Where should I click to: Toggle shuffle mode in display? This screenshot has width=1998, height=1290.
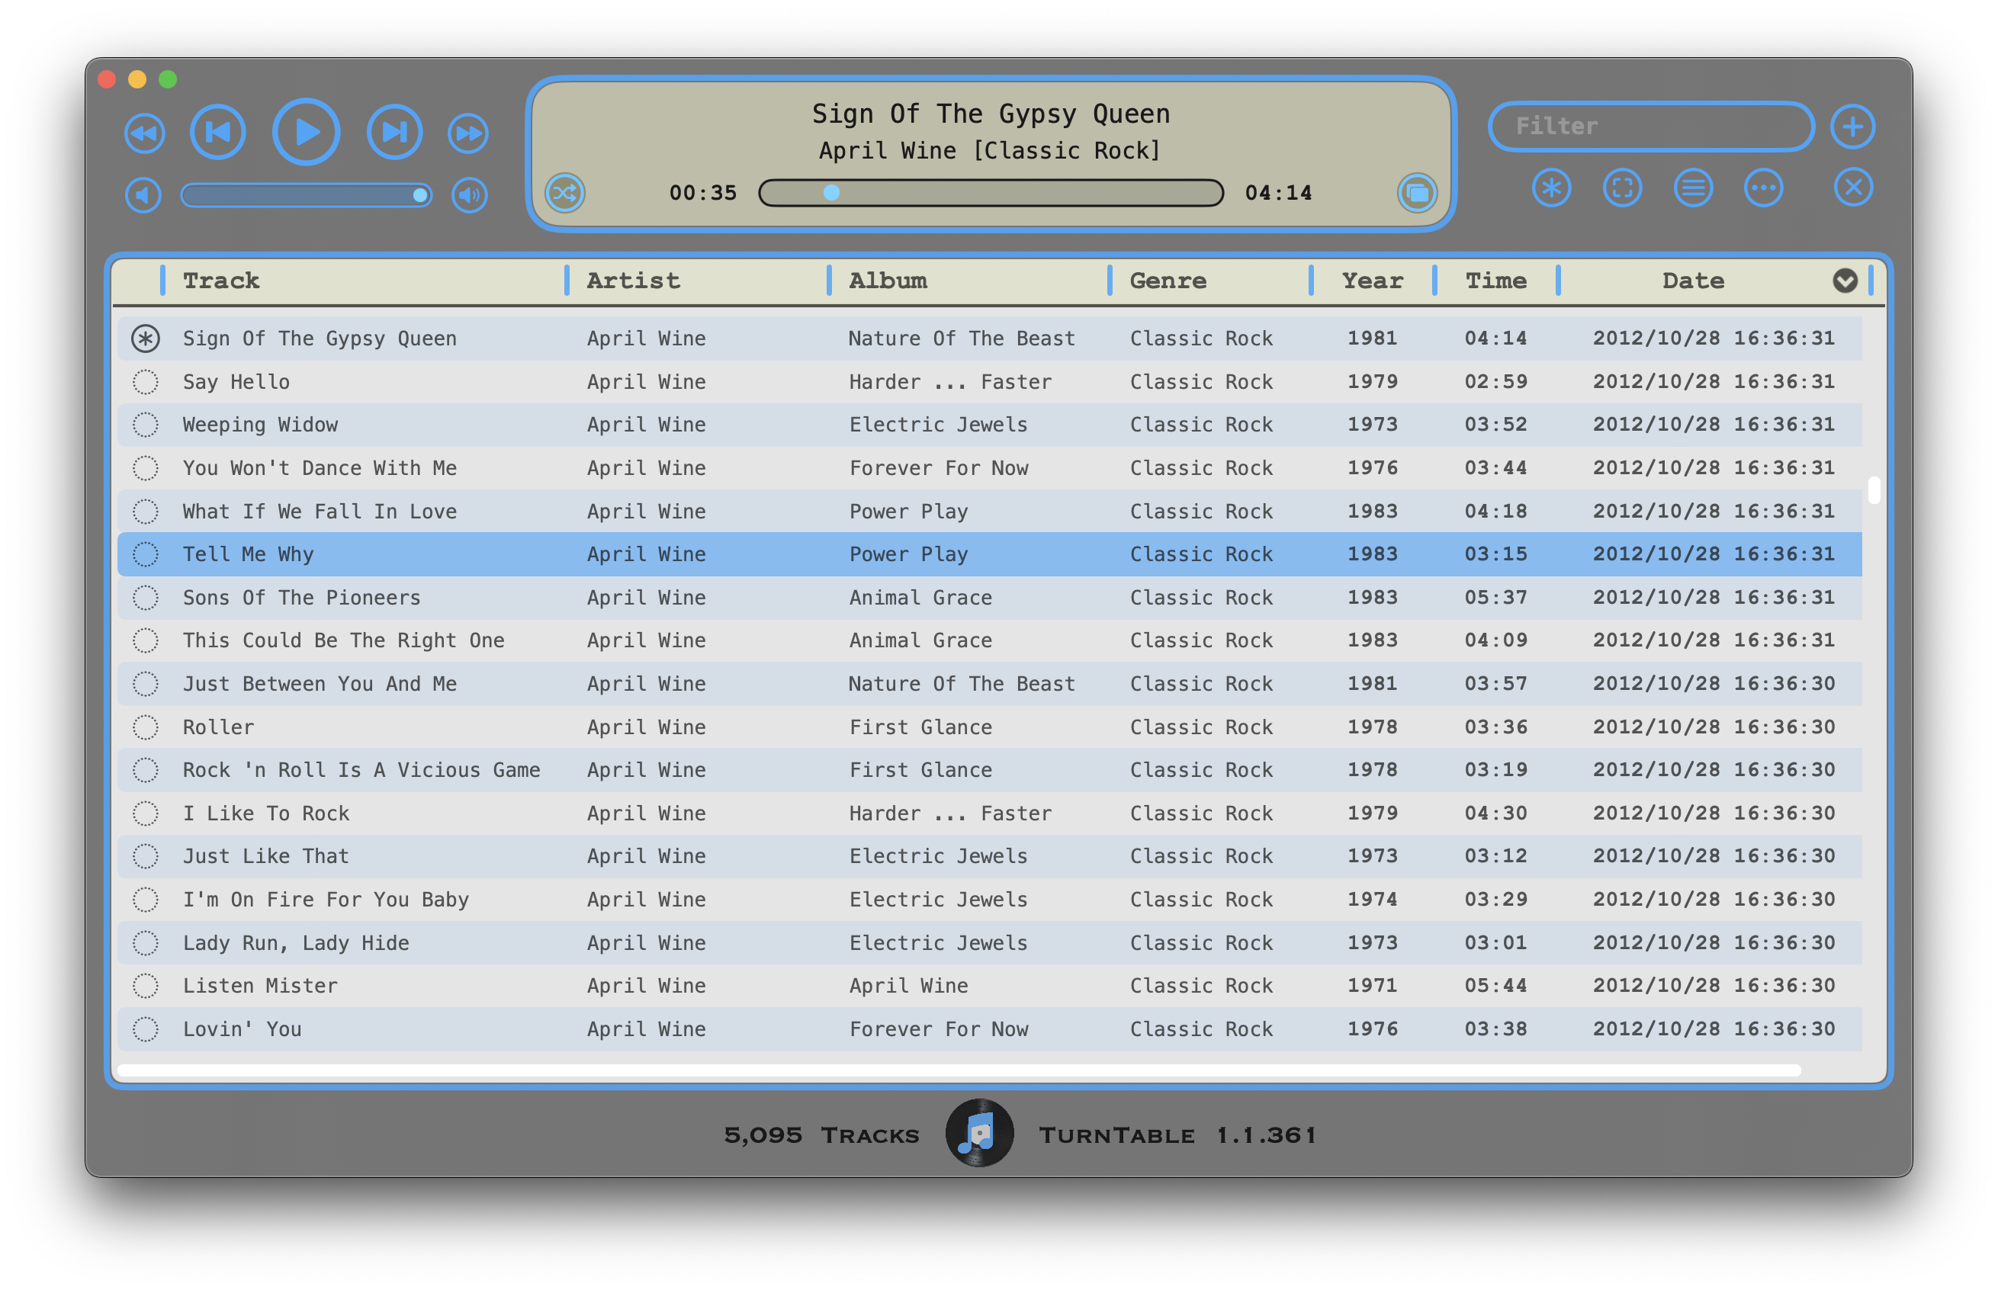pyautogui.click(x=564, y=194)
